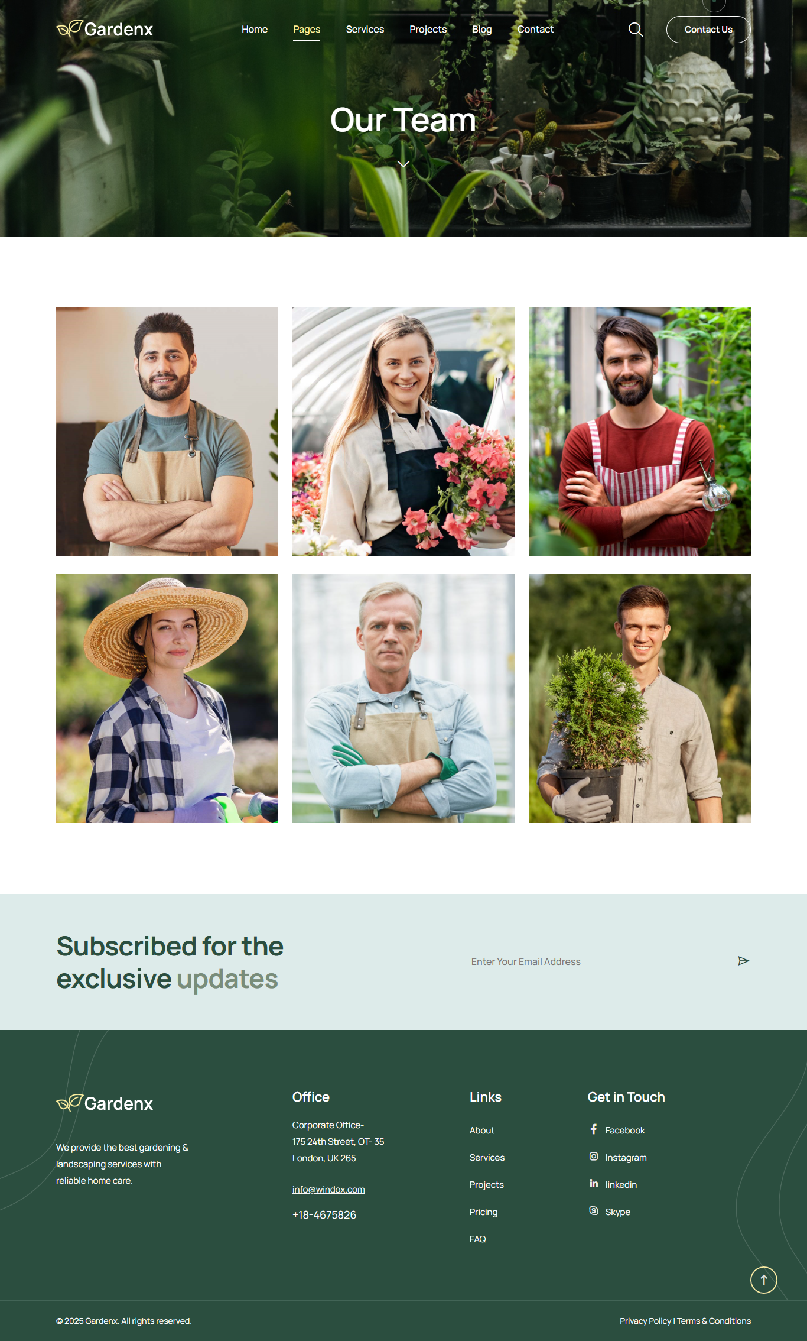Open the LinkedIn icon in footer
This screenshot has width=807, height=1341.
594,1184
